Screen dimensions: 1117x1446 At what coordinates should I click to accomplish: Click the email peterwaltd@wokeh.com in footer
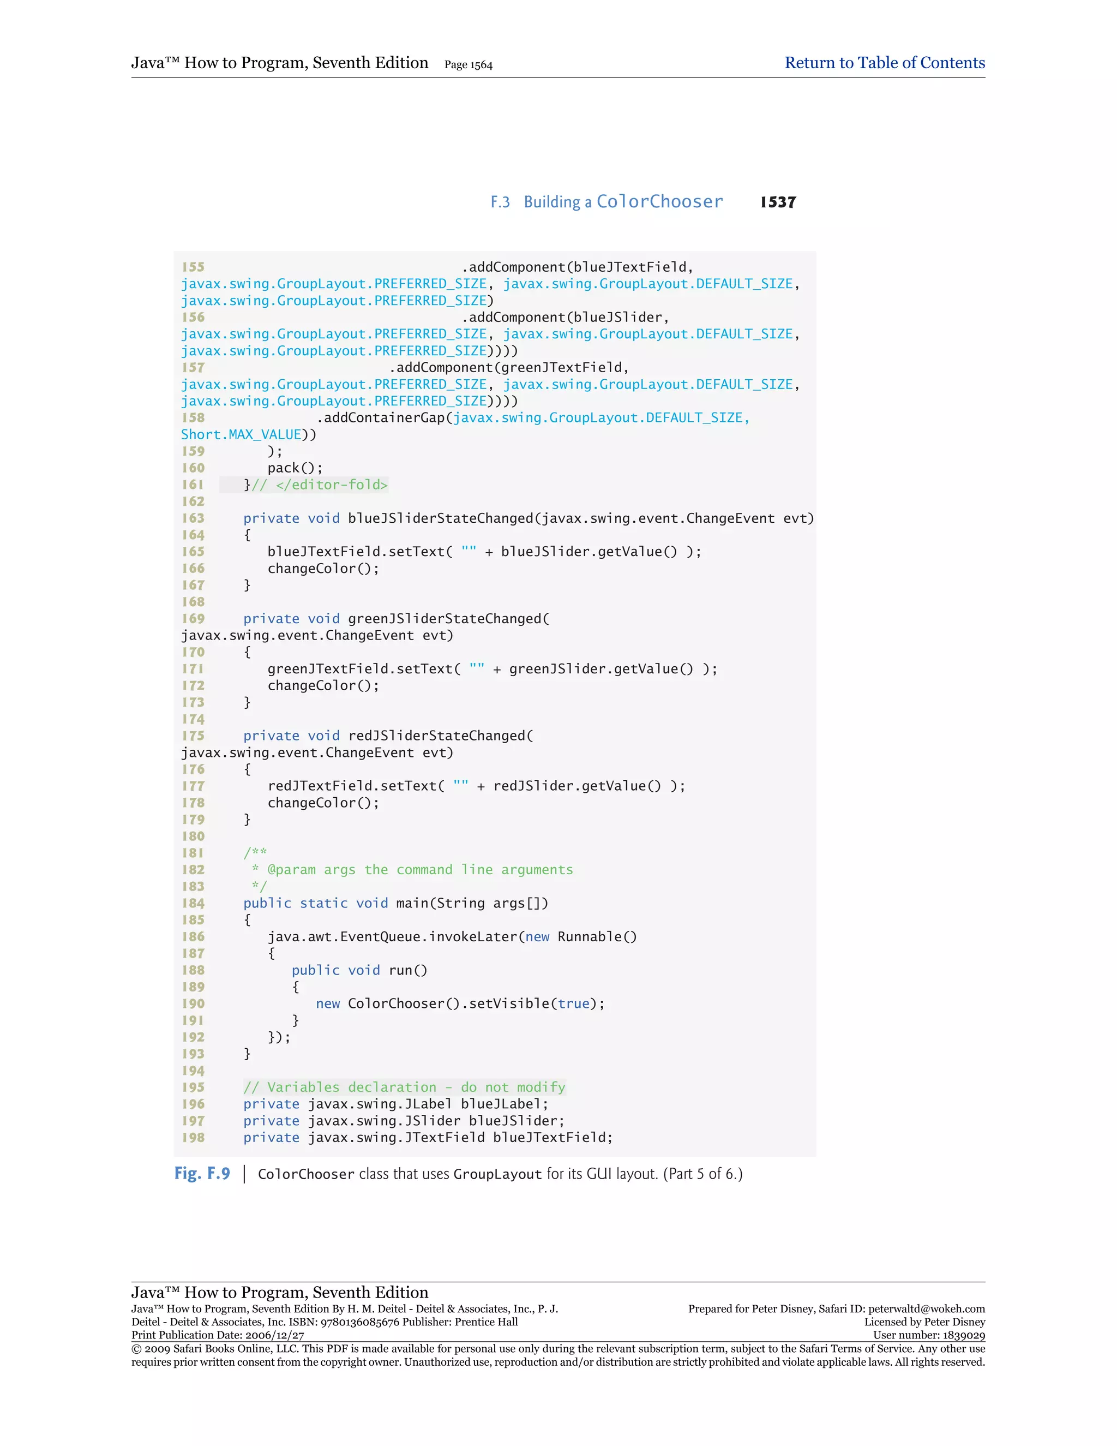(x=927, y=1309)
